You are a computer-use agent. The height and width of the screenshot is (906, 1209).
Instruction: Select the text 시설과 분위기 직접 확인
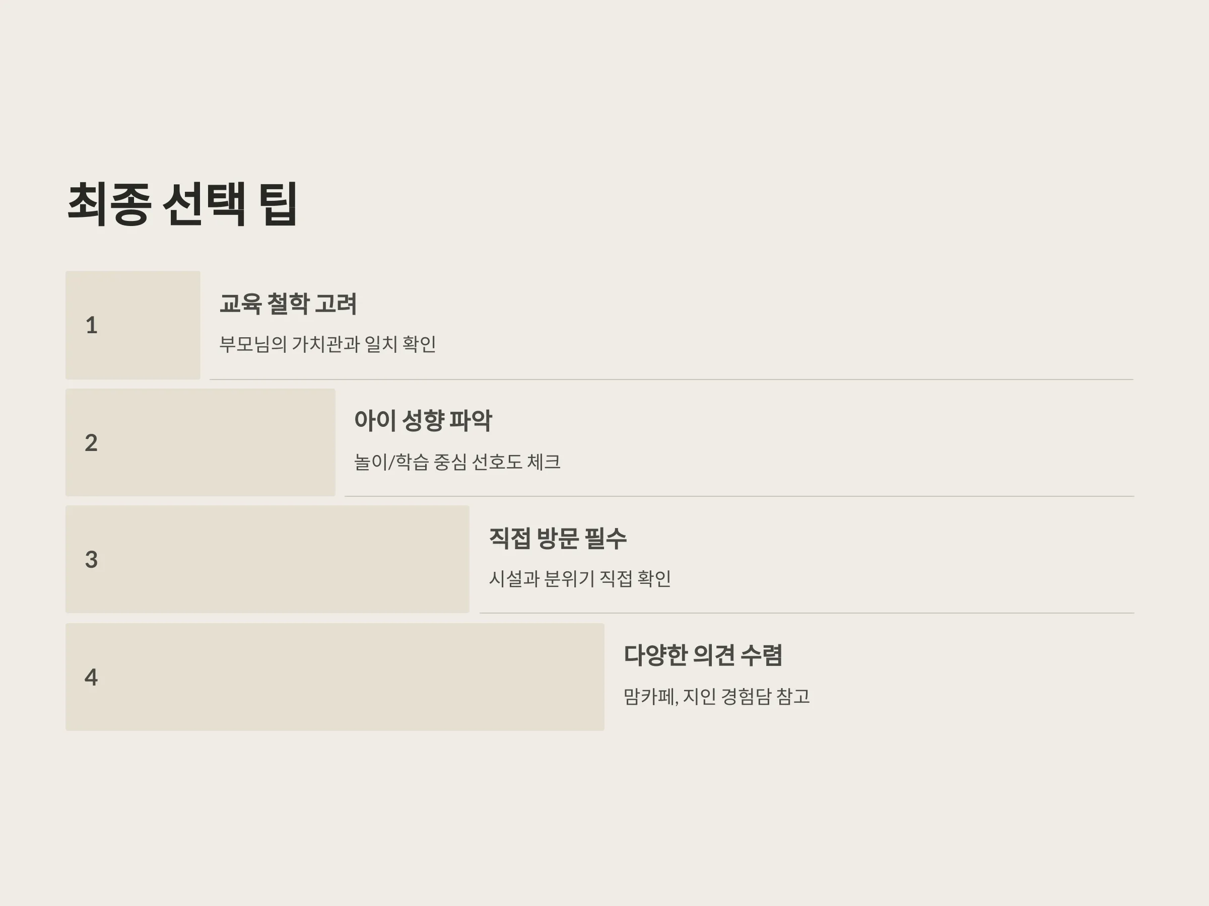[x=580, y=579]
